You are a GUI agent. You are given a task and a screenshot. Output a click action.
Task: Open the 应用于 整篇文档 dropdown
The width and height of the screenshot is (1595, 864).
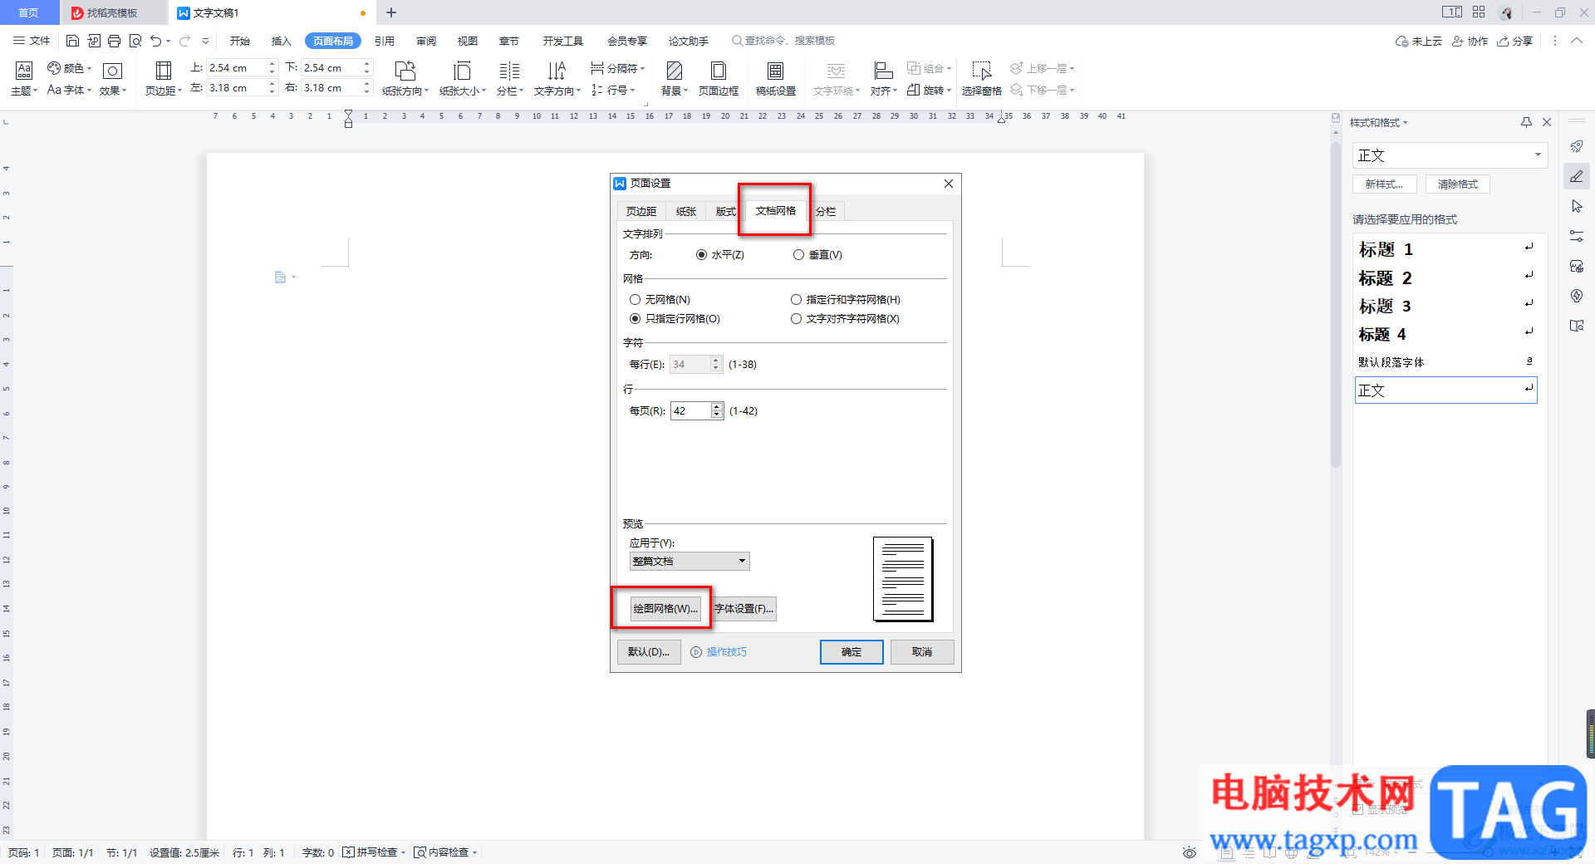pos(690,562)
